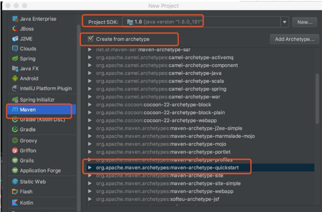Click the project types sidebar scrollbar

(79, 117)
